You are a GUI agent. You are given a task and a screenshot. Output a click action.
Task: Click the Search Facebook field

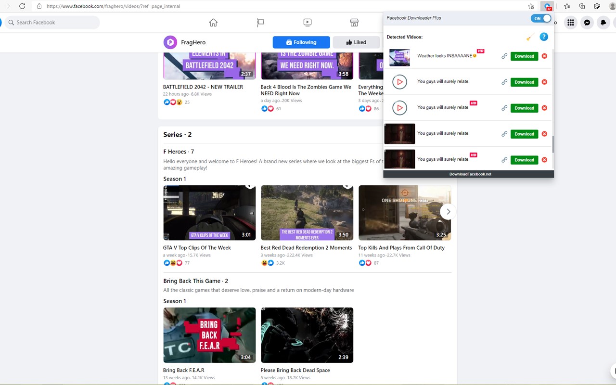coord(52,23)
